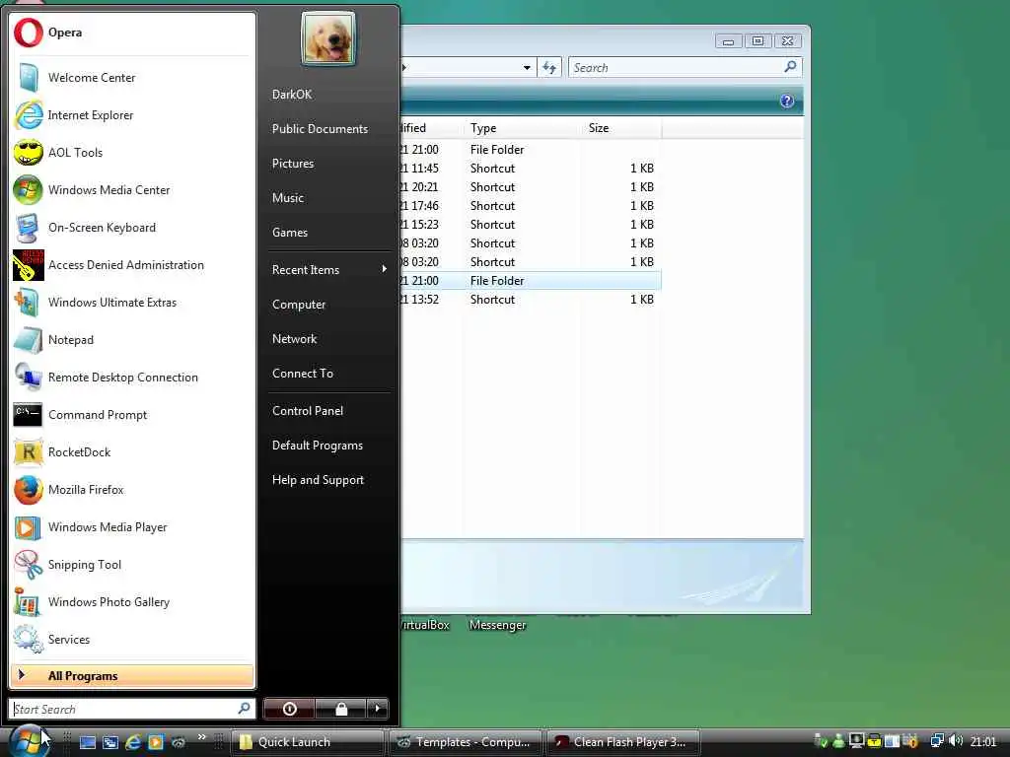Viewport: 1010px width, 757px height.
Task: Select the Shortcut row dated 13:52
Action: [531, 300]
